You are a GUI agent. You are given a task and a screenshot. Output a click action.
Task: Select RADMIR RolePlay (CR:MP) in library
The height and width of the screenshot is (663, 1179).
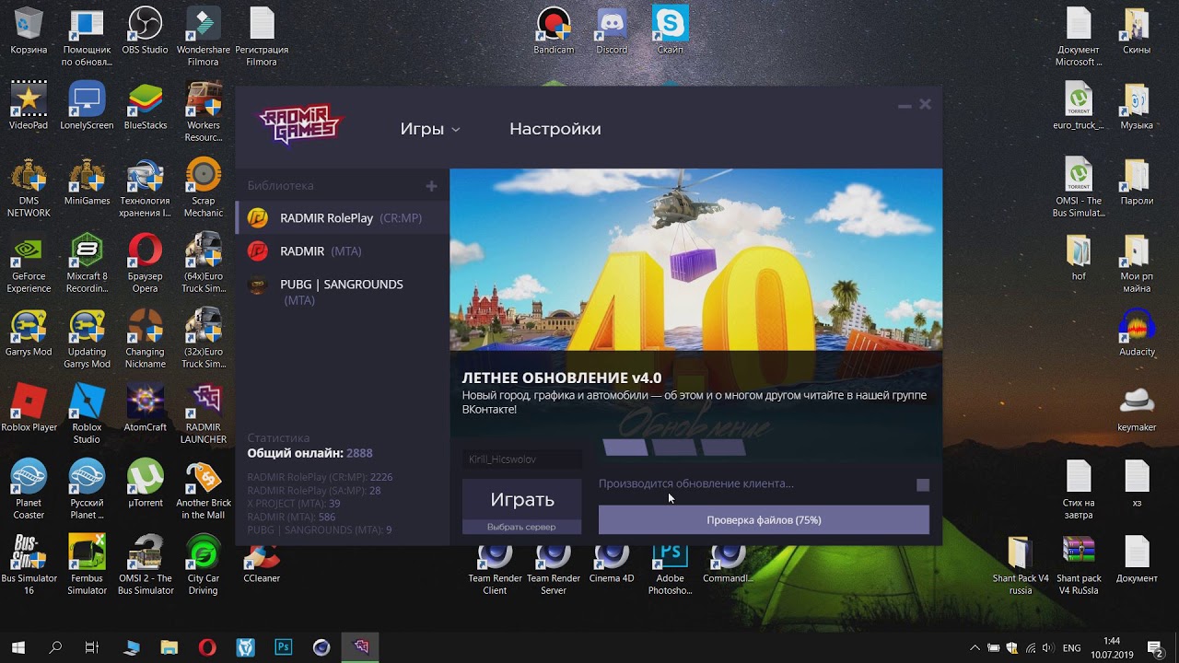point(342,218)
